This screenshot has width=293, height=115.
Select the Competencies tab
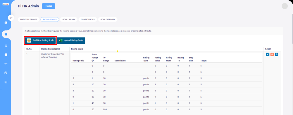click(88, 19)
